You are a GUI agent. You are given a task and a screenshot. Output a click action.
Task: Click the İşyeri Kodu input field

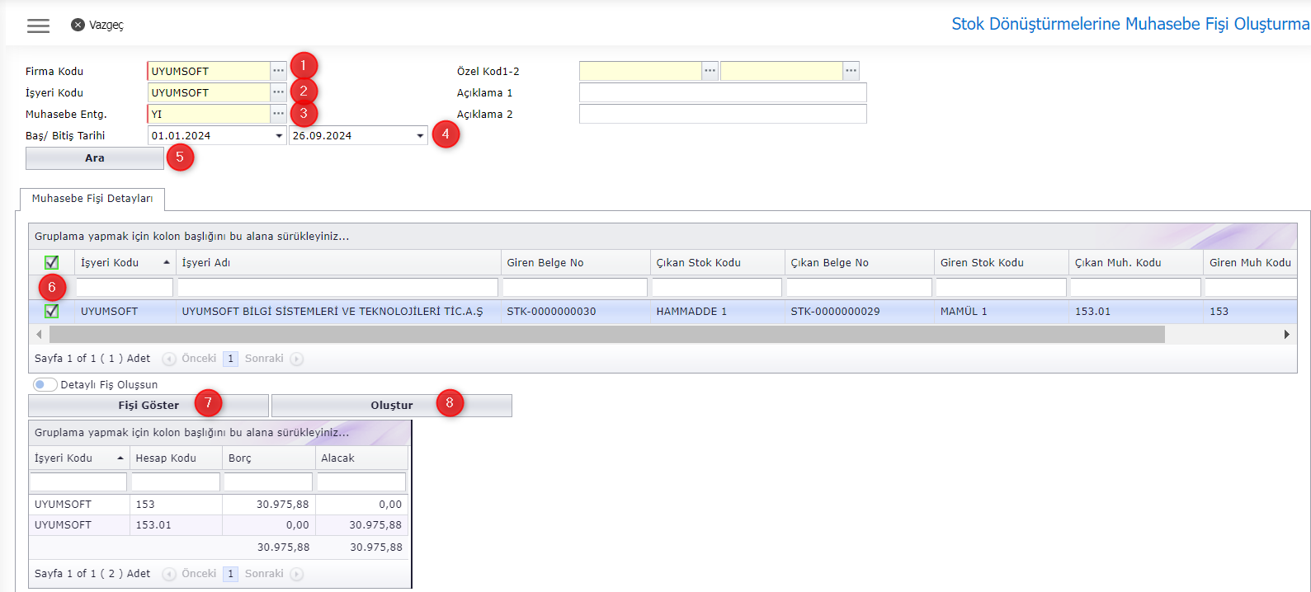point(209,92)
